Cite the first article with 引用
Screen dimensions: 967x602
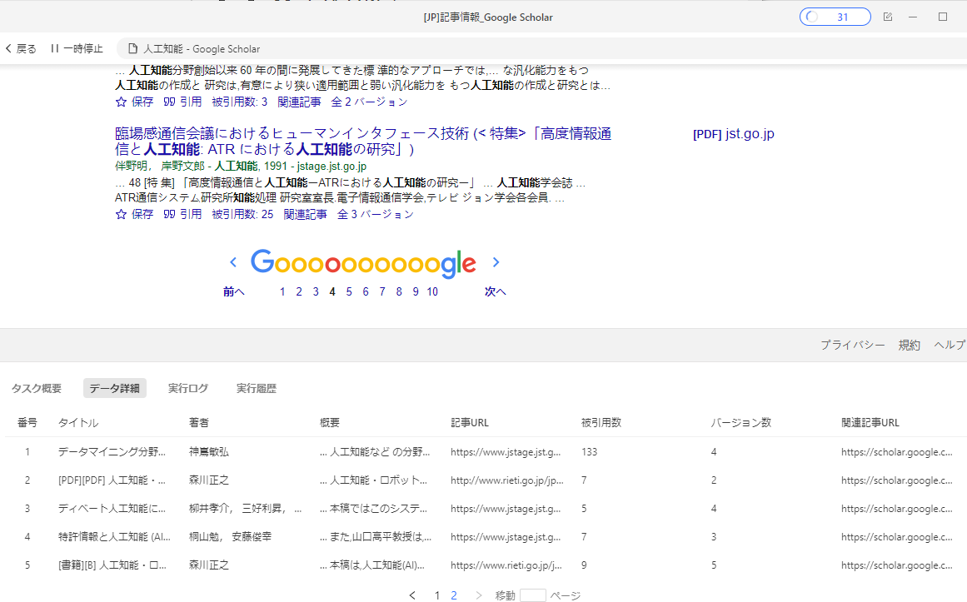point(182,102)
